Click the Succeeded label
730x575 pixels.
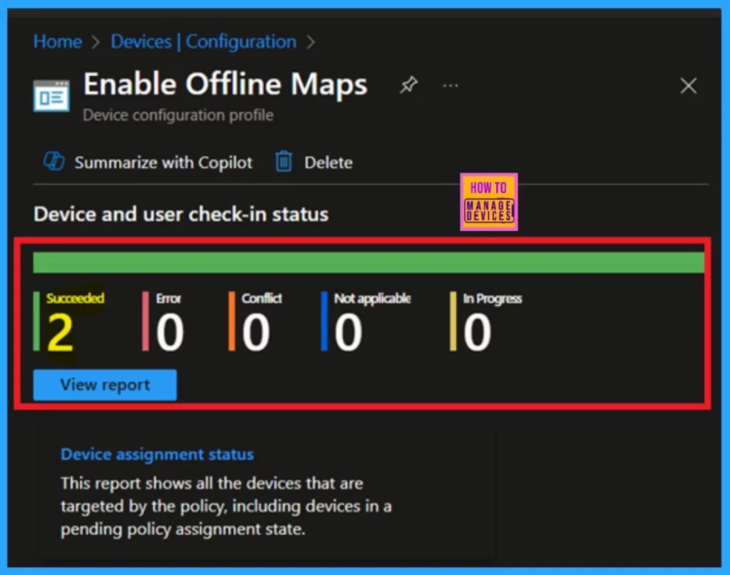coord(75,299)
